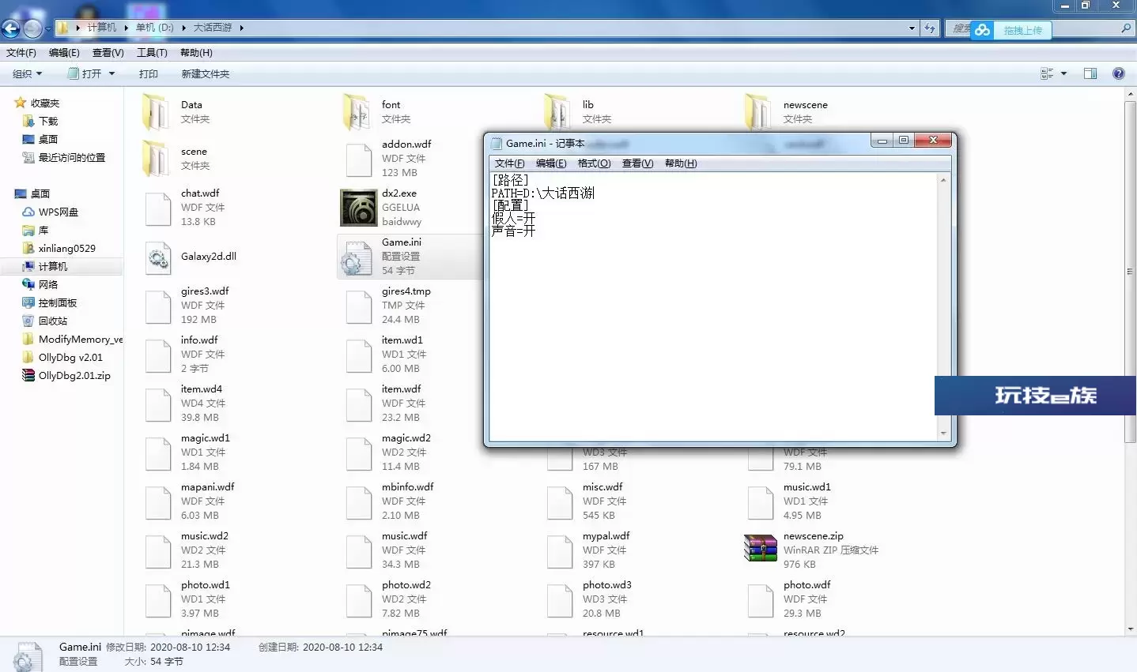Expand breadcrumb arrow after 计算机

126,28
